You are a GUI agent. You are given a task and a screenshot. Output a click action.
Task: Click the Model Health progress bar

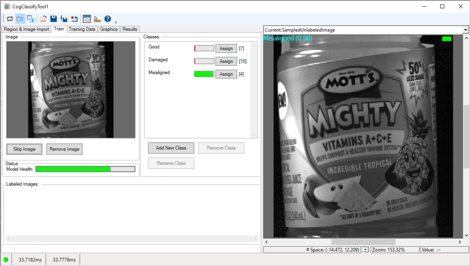click(85, 169)
